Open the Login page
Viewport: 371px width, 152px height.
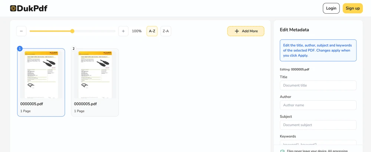point(331,8)
